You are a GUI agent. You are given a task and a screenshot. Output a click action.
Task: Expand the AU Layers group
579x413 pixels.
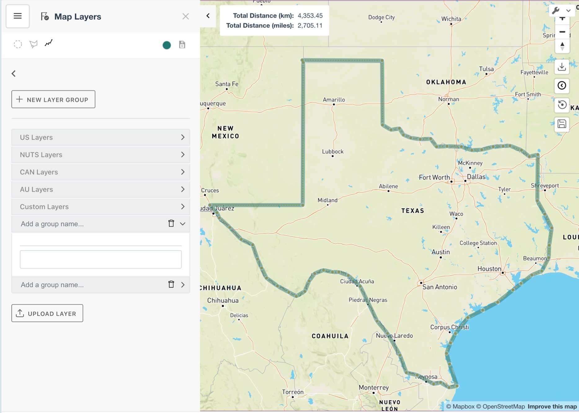[x=100, y=189]
